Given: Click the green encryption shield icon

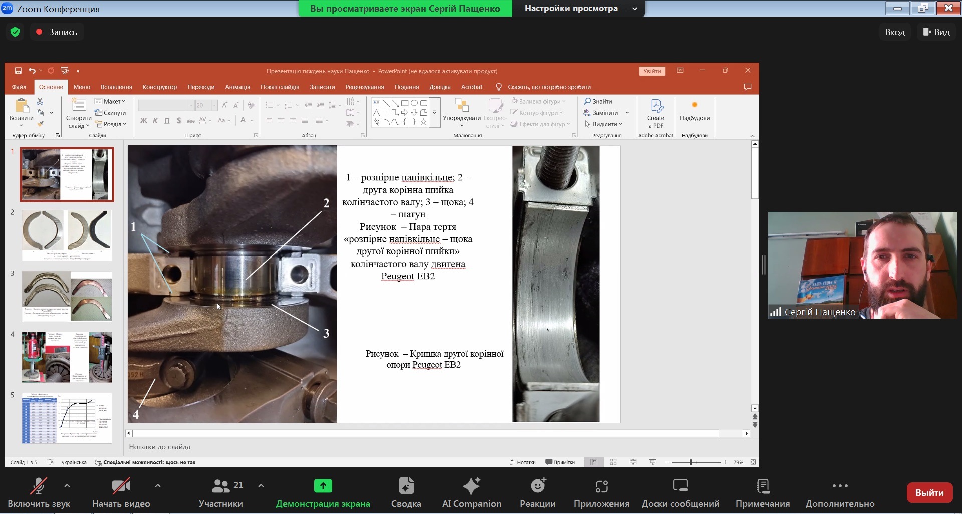Looking at the screenshot, I should 15,32.
